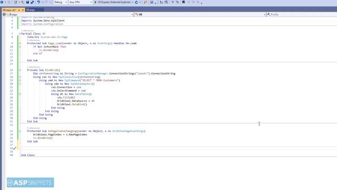
Task: Open references link above Partial Class VB
Action: tap(27, 31)
